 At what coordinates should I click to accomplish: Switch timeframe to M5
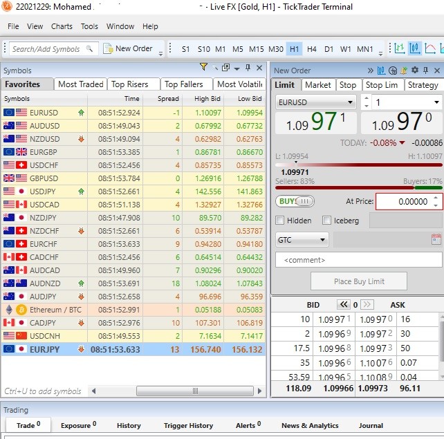coord(238,49)
